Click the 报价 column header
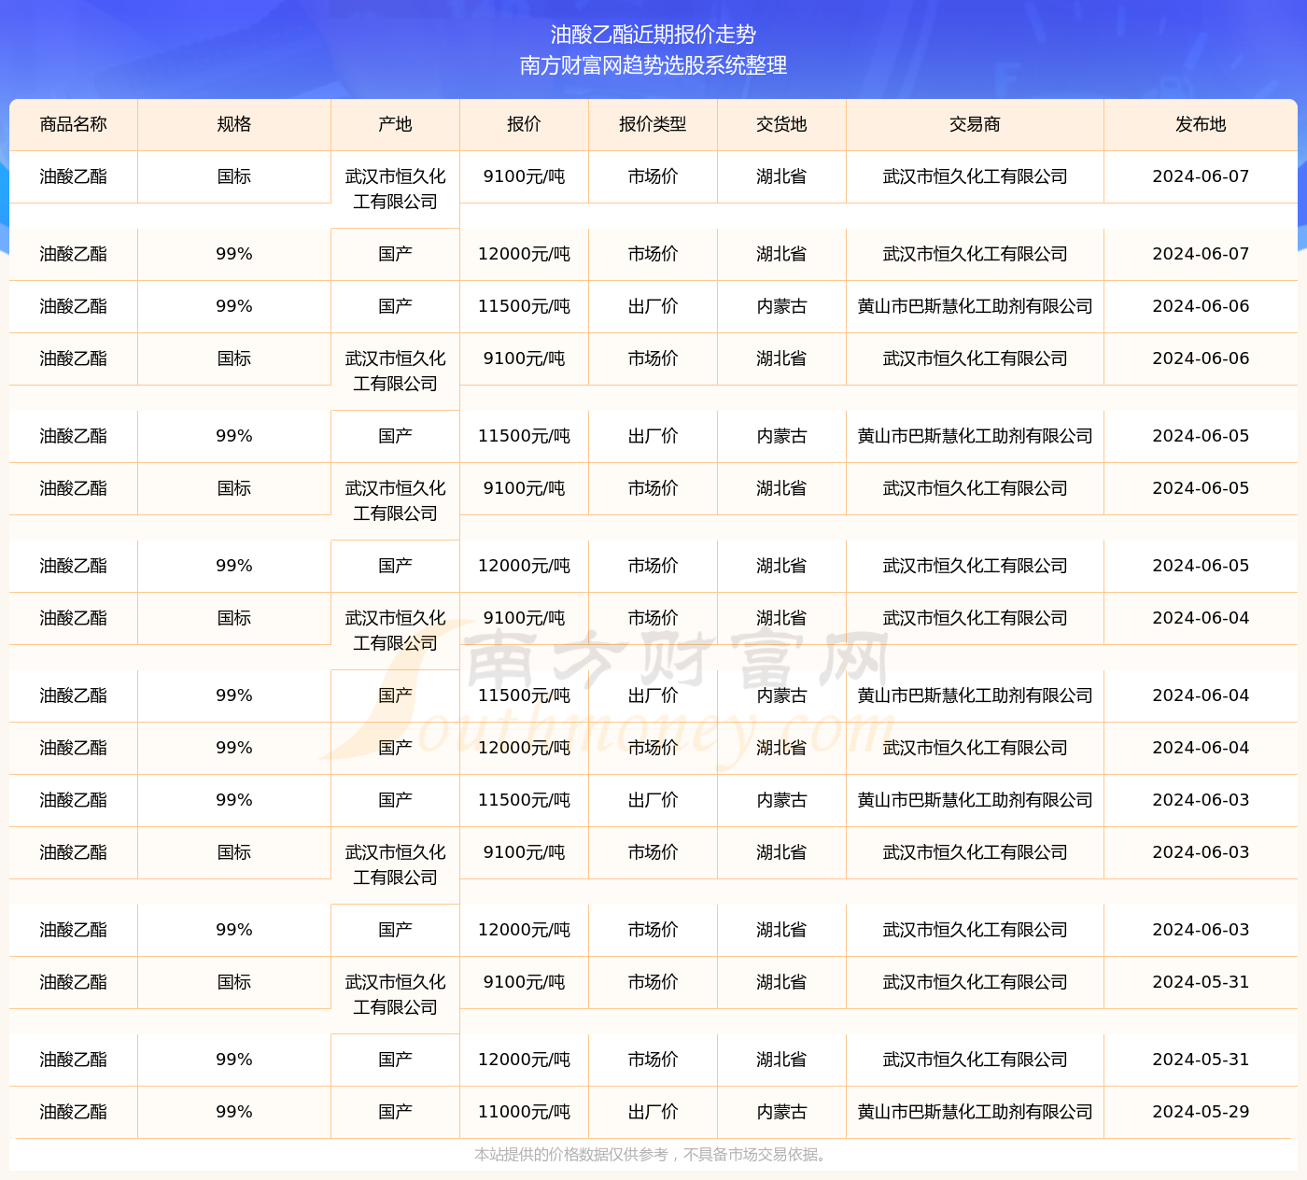Image resolution: width=1307 pixels, height=1180 pixels. tap(524, 124)
